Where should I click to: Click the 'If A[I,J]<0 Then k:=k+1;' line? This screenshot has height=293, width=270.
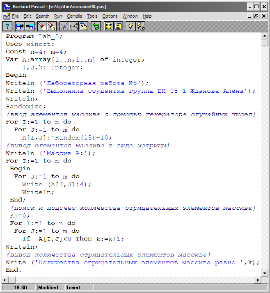pyautogui.click(x=73, y=239)
